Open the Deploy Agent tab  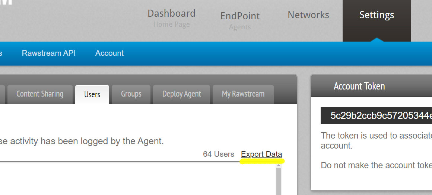pos(182,94)
